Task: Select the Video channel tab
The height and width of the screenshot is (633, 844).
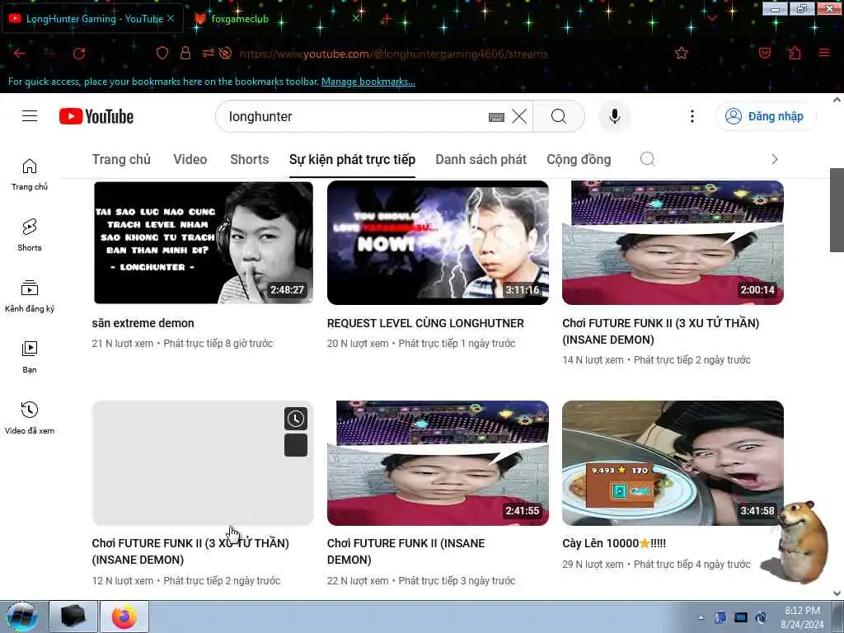Action: tap(190, 159)
